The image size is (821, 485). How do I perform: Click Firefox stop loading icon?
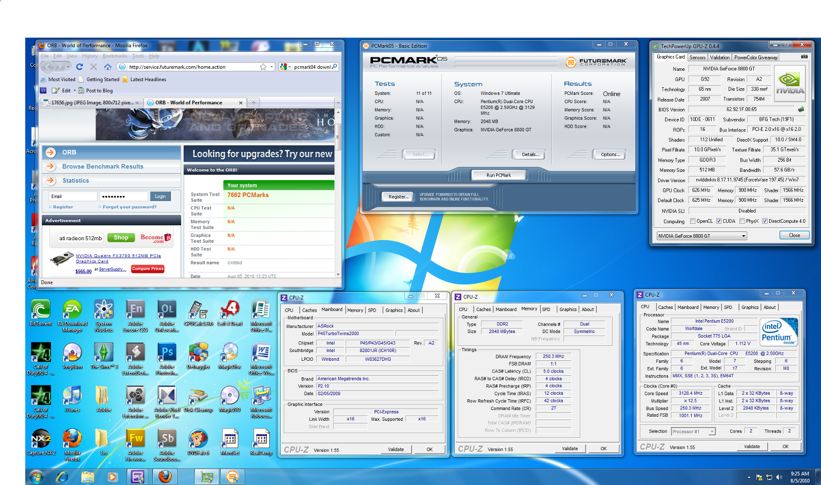click(x=93, y=67)
